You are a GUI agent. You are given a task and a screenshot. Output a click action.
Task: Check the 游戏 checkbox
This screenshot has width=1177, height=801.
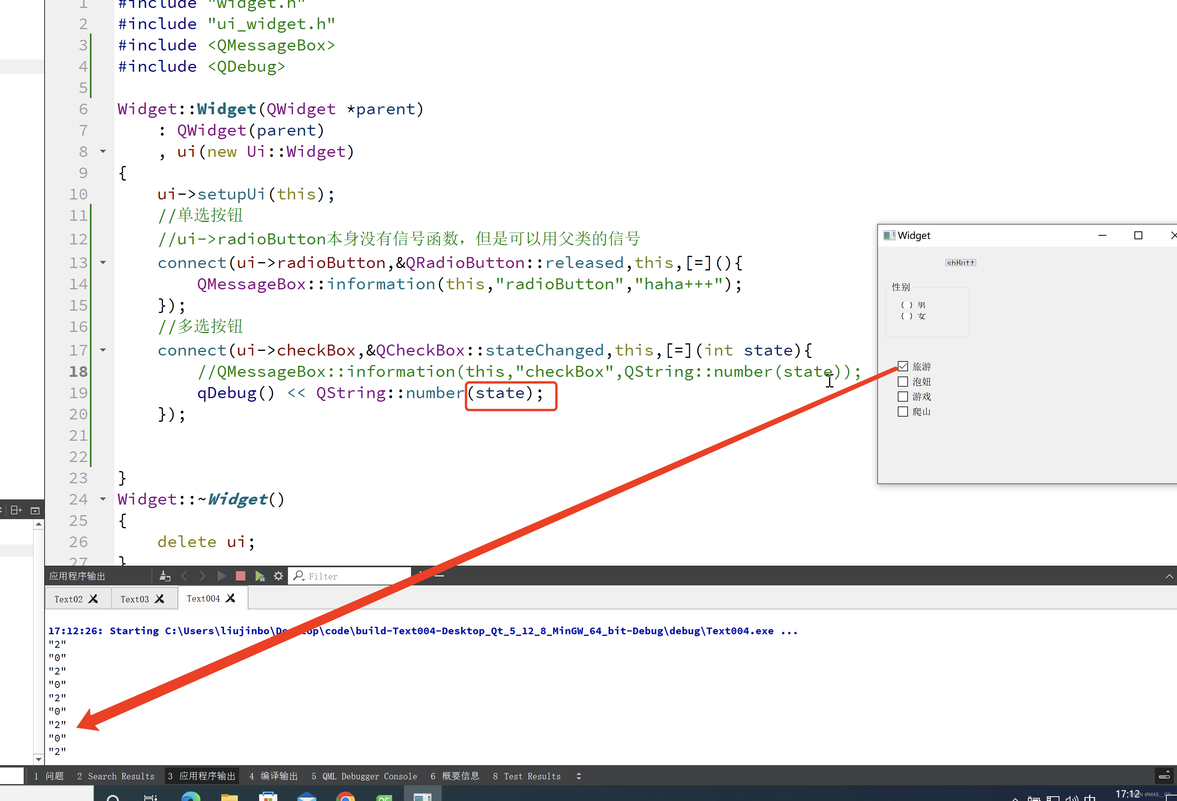[902, 397]
